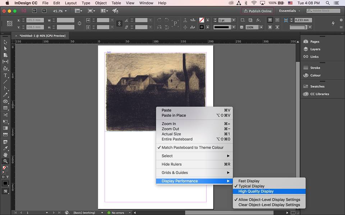Choose Zoom In from context menu
This screenshot has width=345, height=215.
pyautogui.click(x=194, y=124)
